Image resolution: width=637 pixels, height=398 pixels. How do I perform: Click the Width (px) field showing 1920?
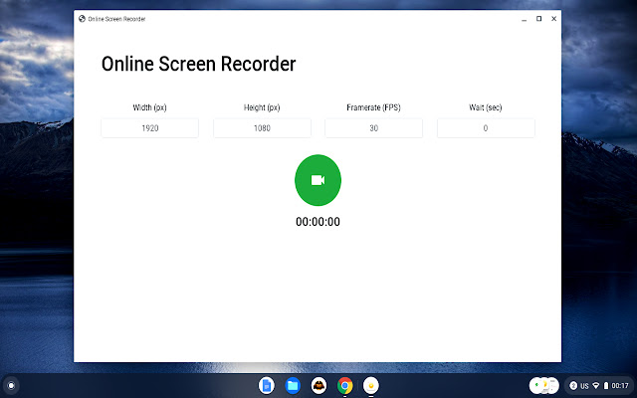150,128
